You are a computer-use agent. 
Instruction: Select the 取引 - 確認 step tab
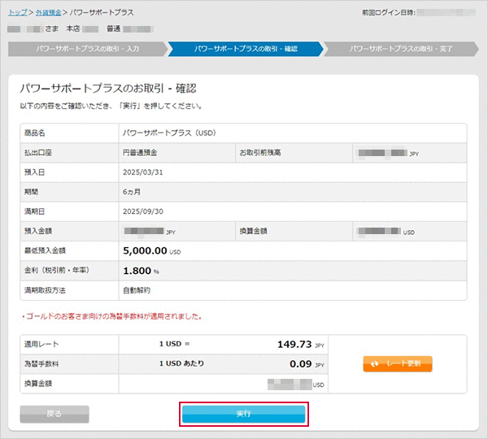click(x=246, y=49)
